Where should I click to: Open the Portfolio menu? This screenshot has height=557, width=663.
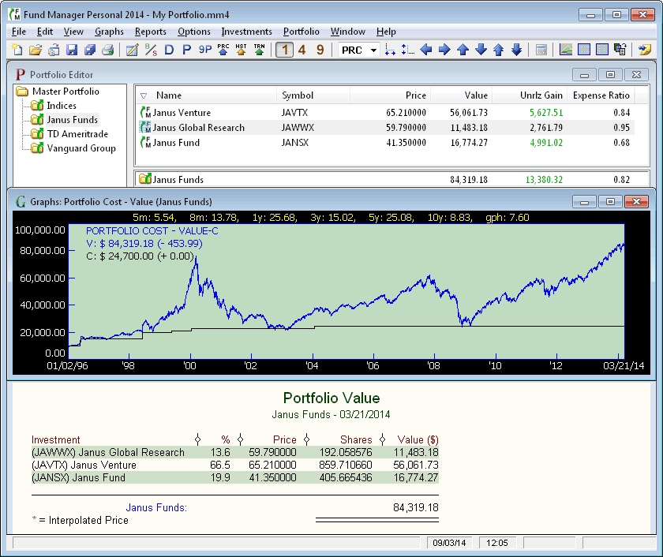[x=302, y=32]
